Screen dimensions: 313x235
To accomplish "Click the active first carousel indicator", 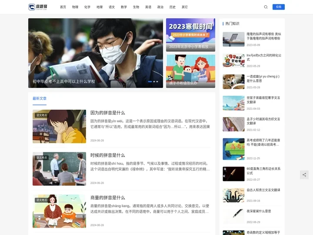I will pyautogui.click(x=150, y=81).
